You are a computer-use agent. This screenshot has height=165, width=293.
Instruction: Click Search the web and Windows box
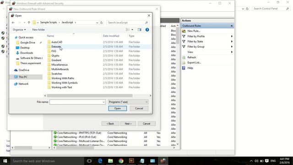pos(47,161)
